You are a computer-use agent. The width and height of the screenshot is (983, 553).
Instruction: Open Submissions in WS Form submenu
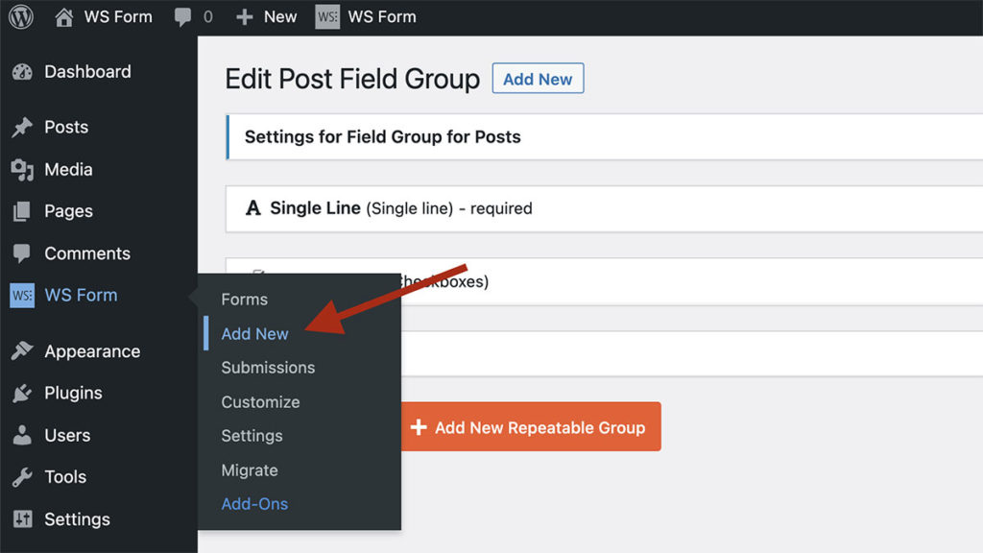pos(268,368)
